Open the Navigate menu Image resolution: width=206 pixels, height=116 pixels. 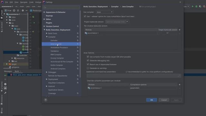click(x=24, y=2)
